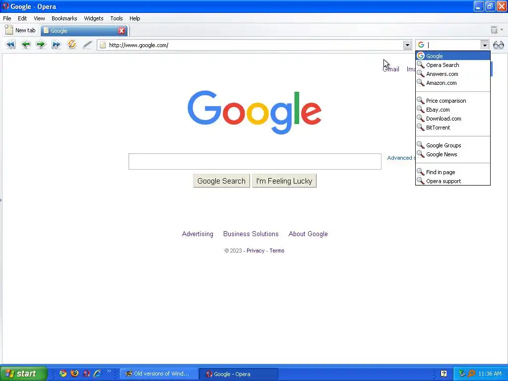This screenshot has height=381, width=508.
Task: Open the Windows start menu
Action: point(23,374)
